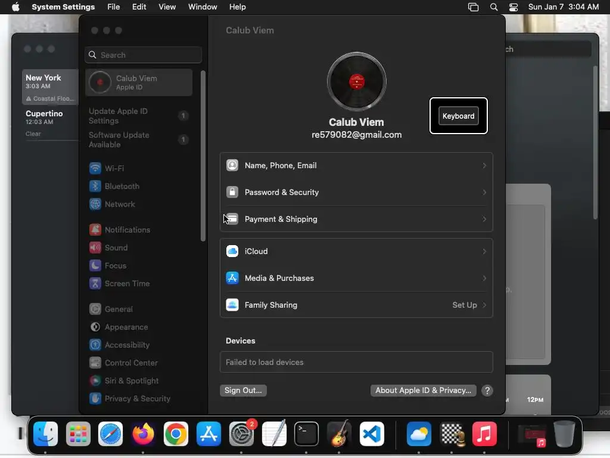Image resolution: width=610 pixels, height=458 pixels.
Task: Open Launchpad from the Dock
Action: click(x=78, y=434)
